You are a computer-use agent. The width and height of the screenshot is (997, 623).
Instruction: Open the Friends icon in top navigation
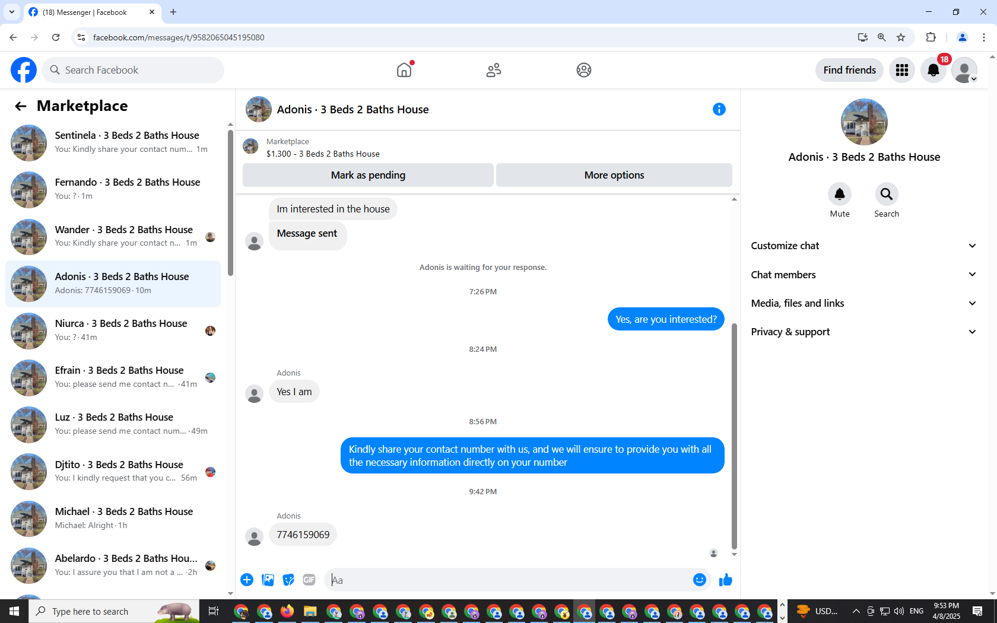pos(494,70)
